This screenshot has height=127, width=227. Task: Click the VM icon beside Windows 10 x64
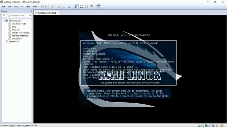pyautogui.click(x=10, y=24)
